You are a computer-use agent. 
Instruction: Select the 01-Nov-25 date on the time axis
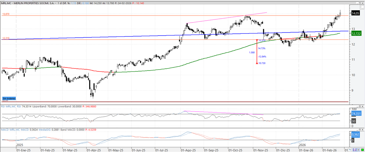point(261,150)
